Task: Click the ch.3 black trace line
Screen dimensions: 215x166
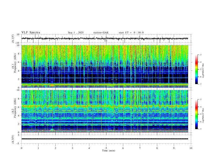Action: tap(105, 139)
